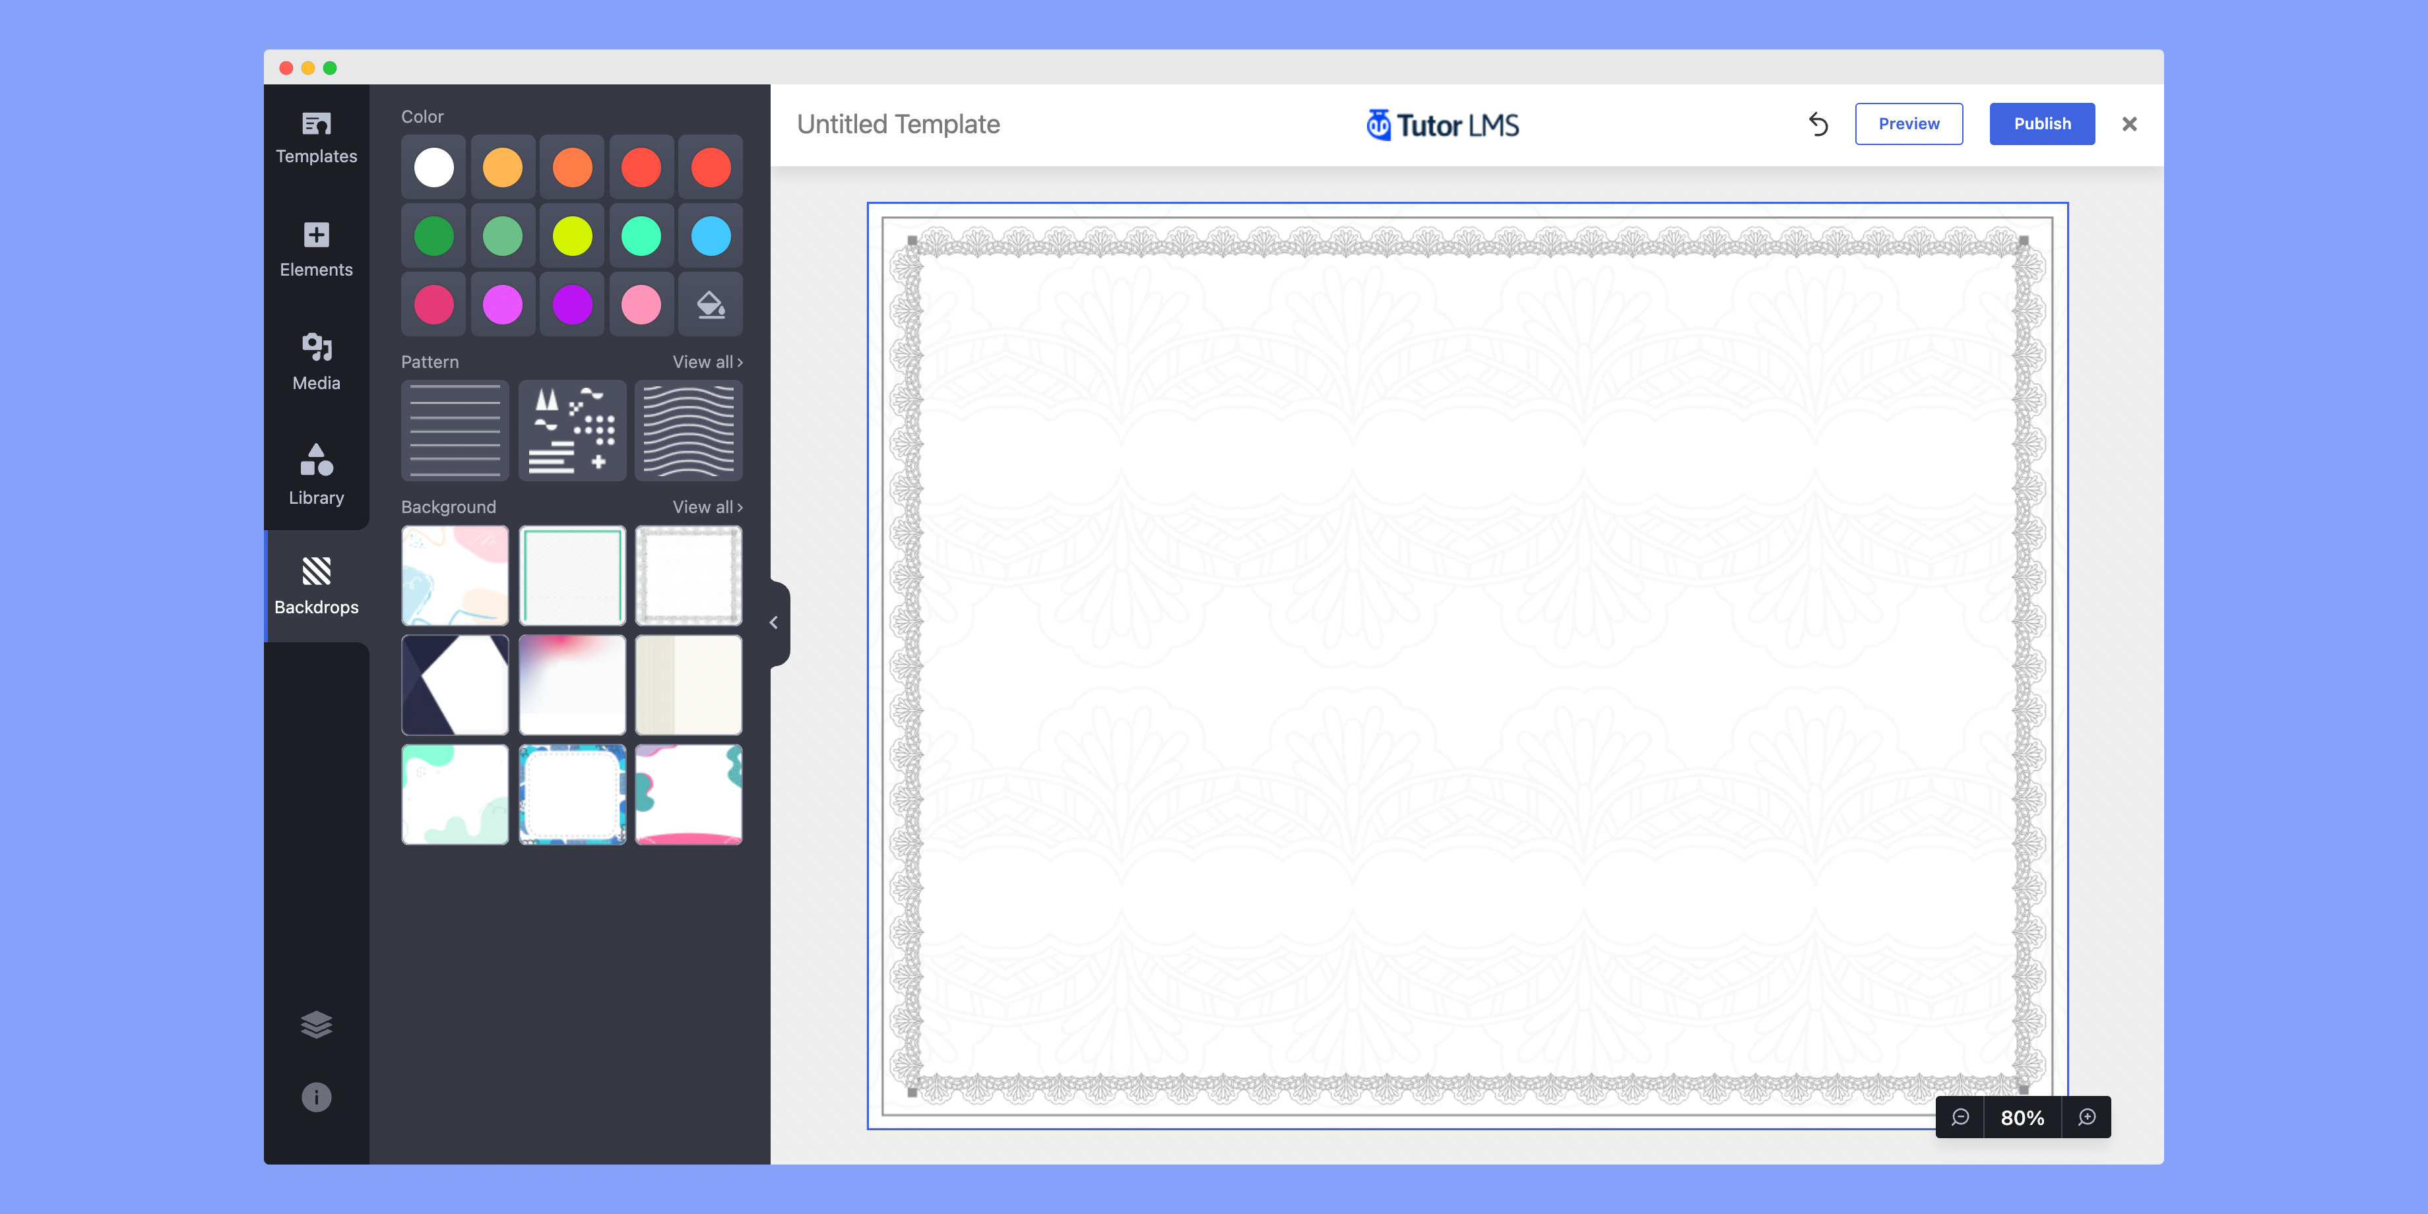Viewport: 2428px width, 1214px height.
Task: Click the undo arrow button
Action: coord(1820,124)
